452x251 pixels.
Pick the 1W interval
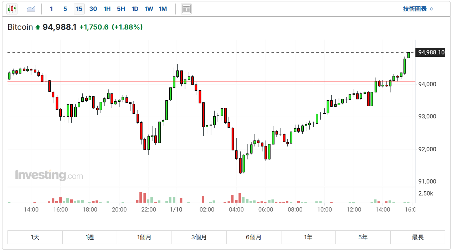(x=149, y=9)
